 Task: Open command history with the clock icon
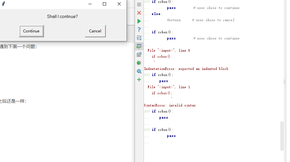[139, 55]
